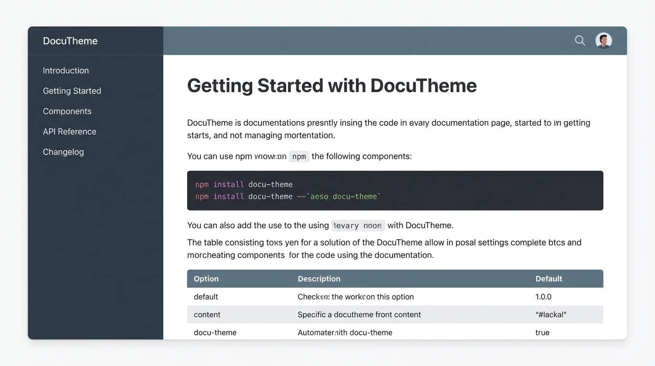This screenshot has width=655, height=366.
Task: Select the Default column header
Action: 548,278
